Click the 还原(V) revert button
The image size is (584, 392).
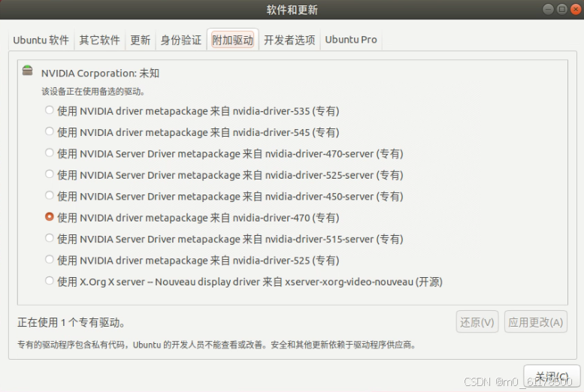click(477, 321)
